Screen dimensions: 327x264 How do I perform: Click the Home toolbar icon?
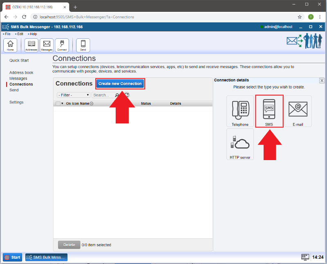[x=10, y=45]
